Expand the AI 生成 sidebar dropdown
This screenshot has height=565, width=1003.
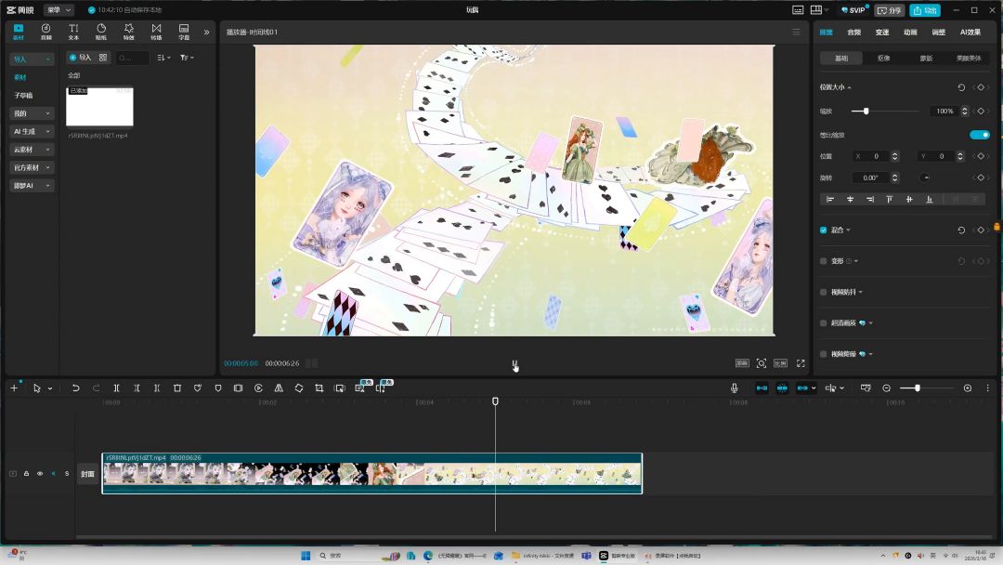pos(32,132)
